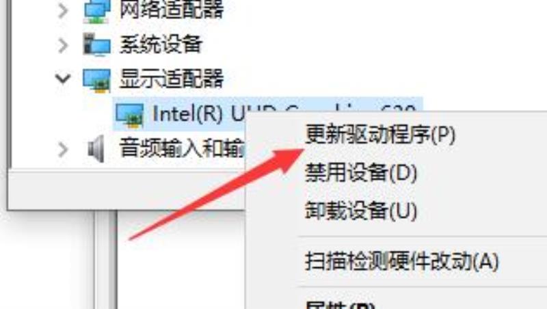Click empty status bar area below device tree
Screen dimensions: 547x309
pyautogui.click(x=126, y=190)
